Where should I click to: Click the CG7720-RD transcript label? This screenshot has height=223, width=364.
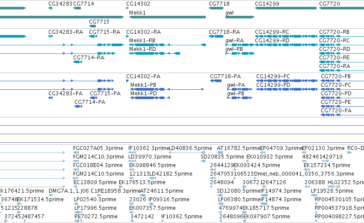coord(334,49)
